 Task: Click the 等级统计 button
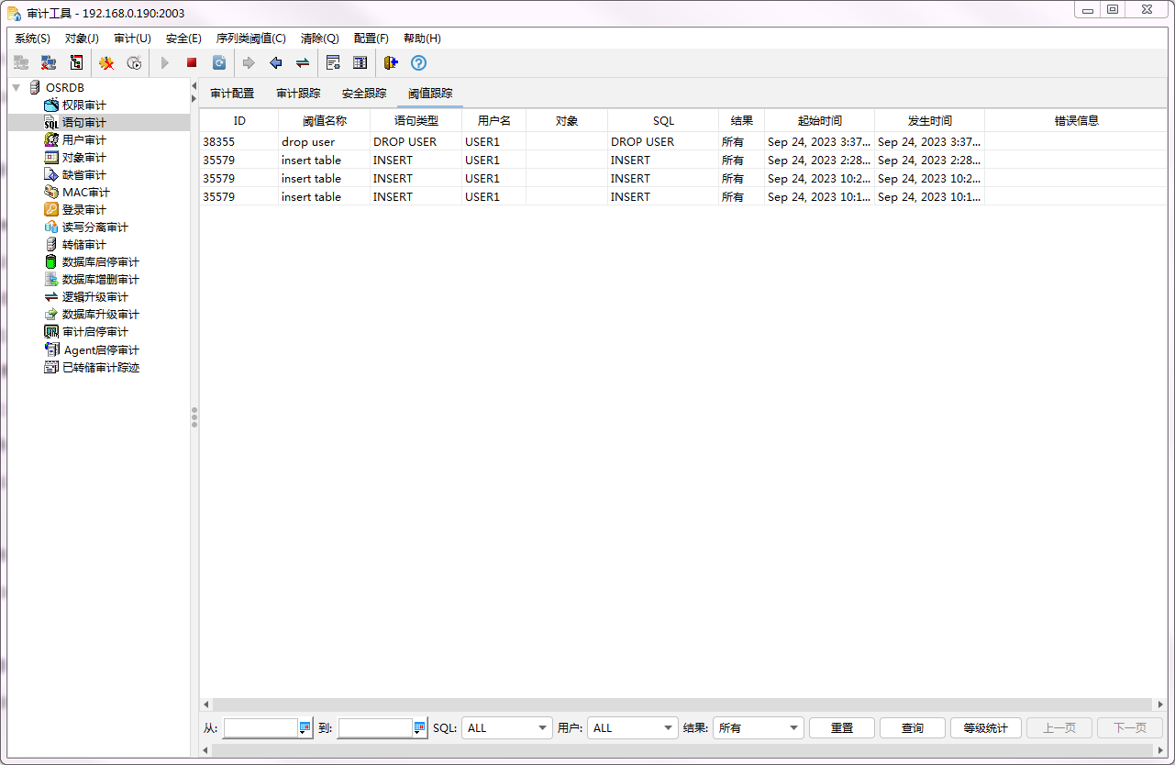pyautogui.click(x=985, y=728)
